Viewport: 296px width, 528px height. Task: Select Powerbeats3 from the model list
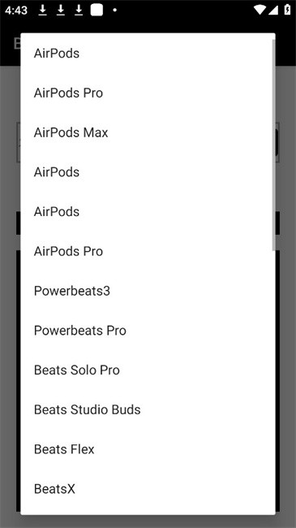click(x=148, y=291)
